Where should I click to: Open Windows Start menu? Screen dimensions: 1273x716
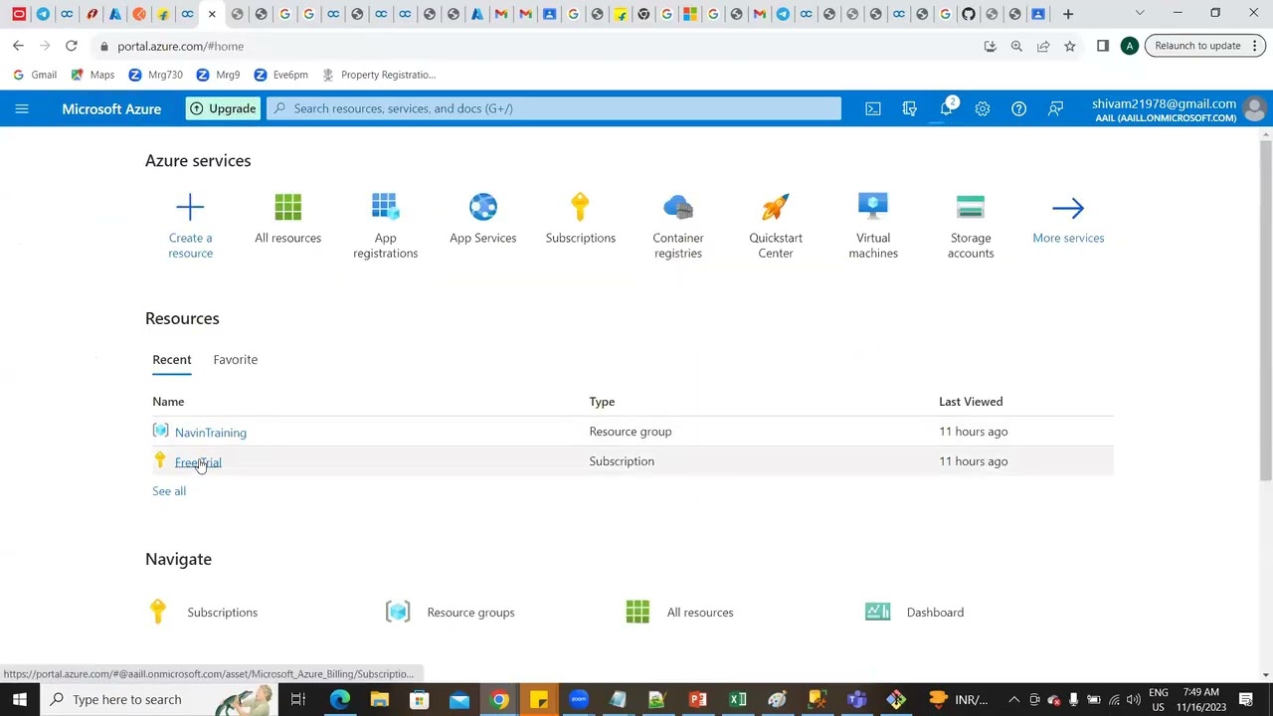point(20,699)
